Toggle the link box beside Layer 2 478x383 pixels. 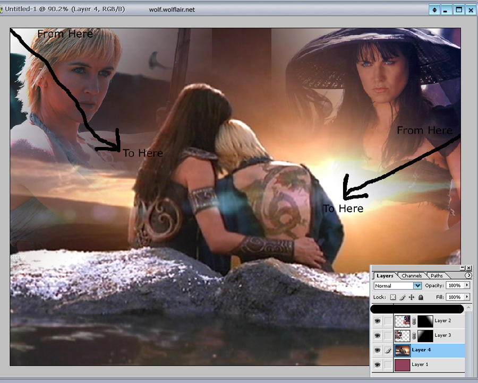388,321
